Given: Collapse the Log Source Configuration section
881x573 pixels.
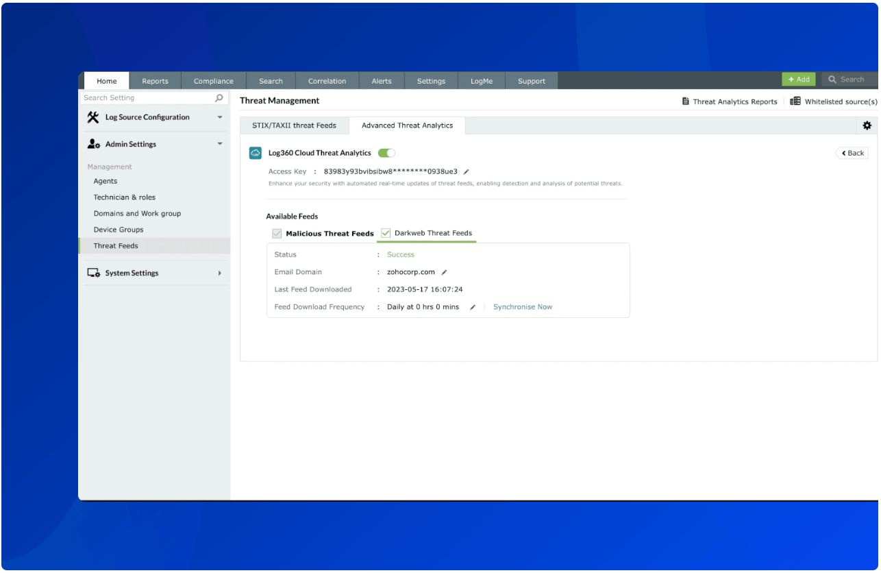Looking at the screenshot, I should pyautogui.click(x=220, y=118).
